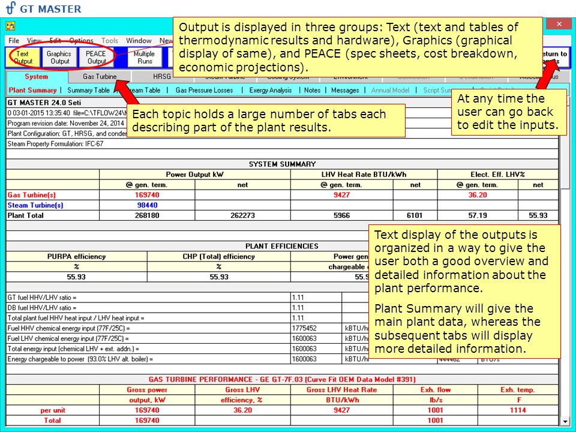Select the gas turbine efficiency 36.20 in System Summary

click(478, 194)
